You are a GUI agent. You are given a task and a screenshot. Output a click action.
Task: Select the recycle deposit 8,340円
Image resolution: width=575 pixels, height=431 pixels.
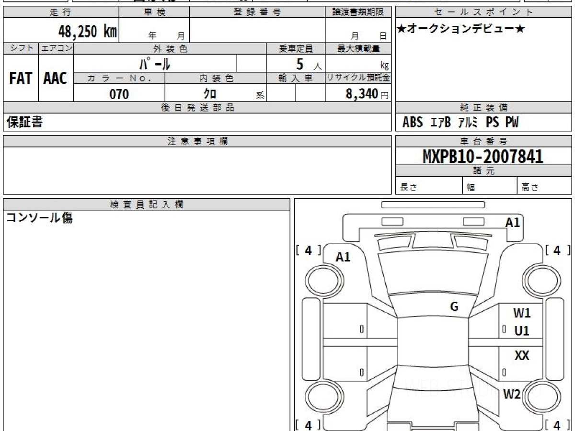367,94
